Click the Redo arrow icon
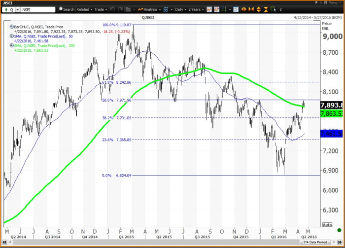Viewport: 345px width, 248px height. (x=120, y=9)
